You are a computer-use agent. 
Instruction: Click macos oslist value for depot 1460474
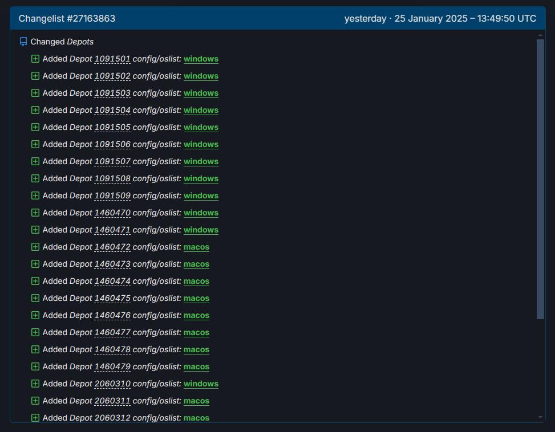pos(196,281)
